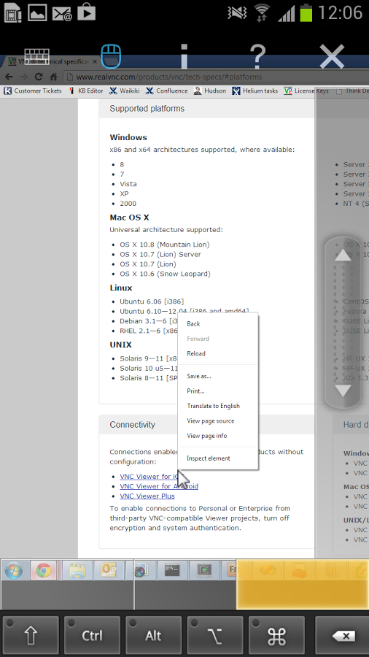The width and height of the screenshot is (369, 657).
Task: Open the green terminal monitor taskbar icon
Action: click(x=203, y=571)
